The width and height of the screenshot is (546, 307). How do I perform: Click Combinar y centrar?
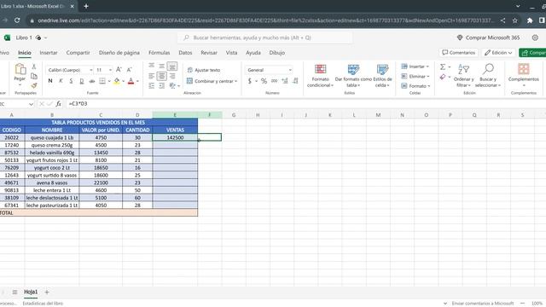[212, 81]
